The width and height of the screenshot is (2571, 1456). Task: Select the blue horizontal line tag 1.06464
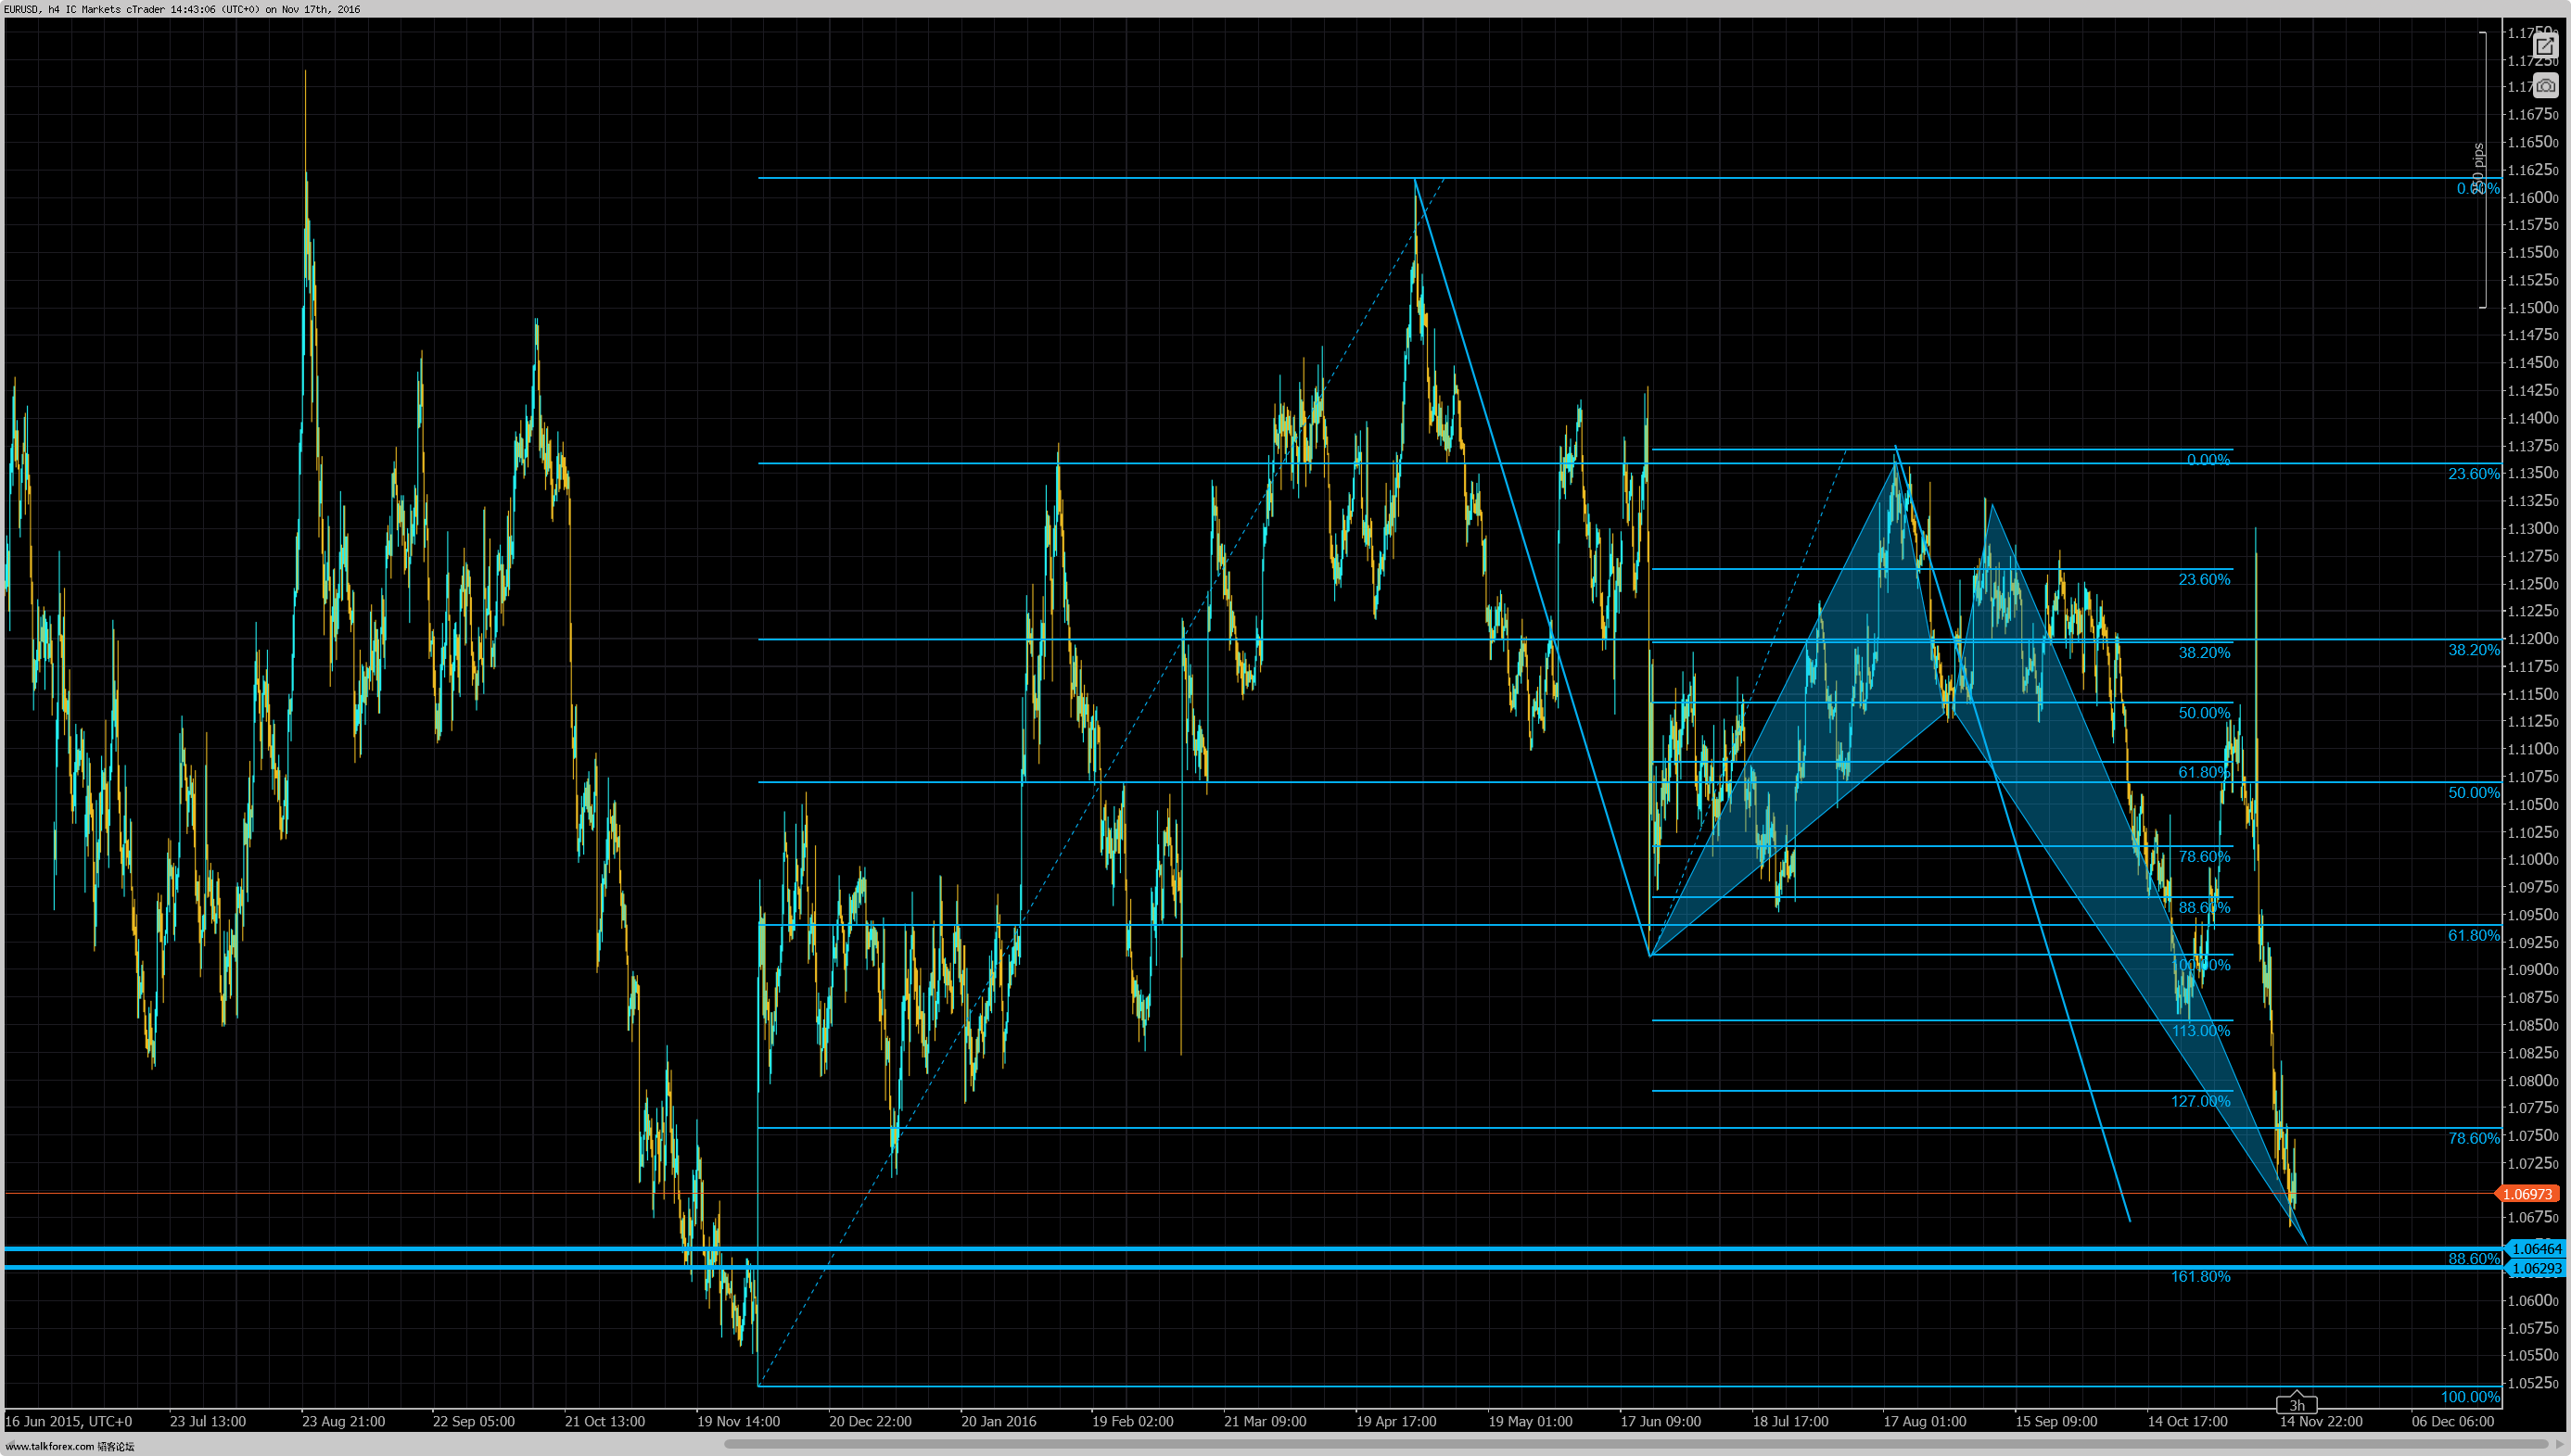[x=2536, y=1249]
